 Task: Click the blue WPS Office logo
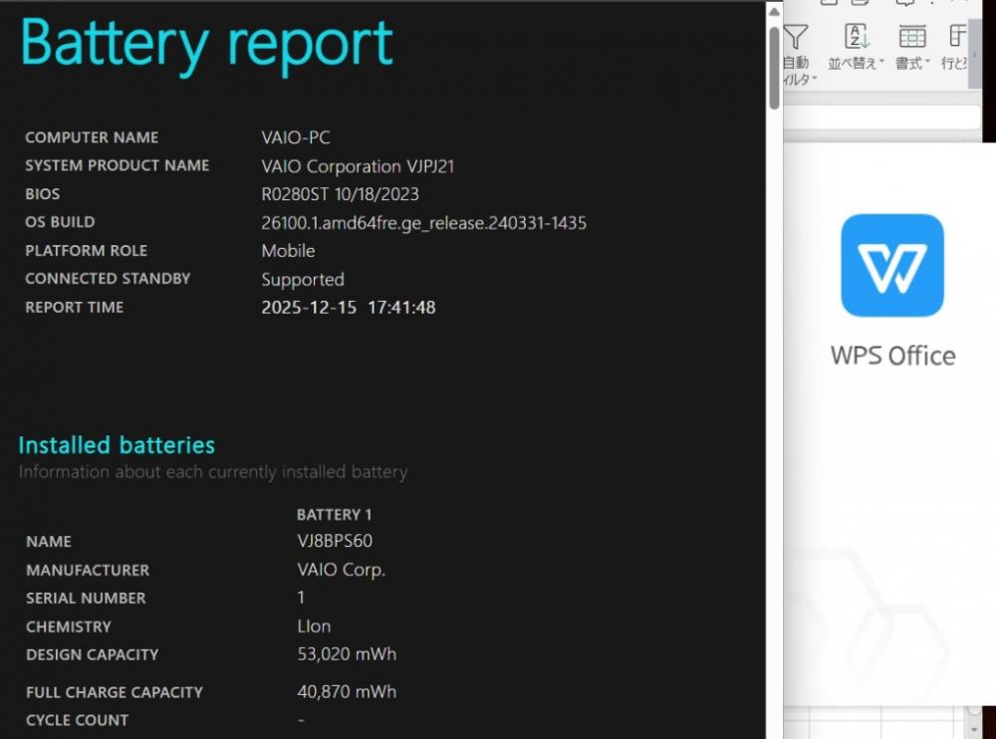tap(892, 265)
